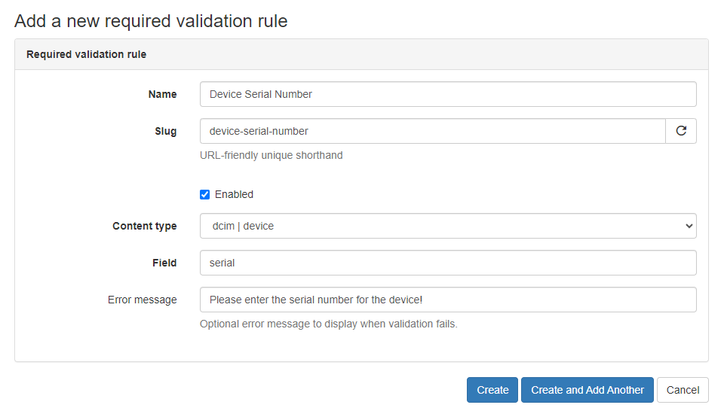Click into the Slug text field
Image resolution: width=724 pixels, height=417 pixels.
[x=432, y=131]
